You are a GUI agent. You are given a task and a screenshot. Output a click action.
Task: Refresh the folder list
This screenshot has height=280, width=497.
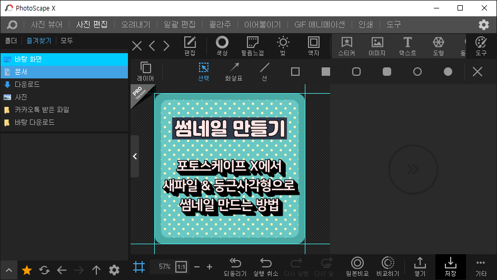(x=44, y=270)
